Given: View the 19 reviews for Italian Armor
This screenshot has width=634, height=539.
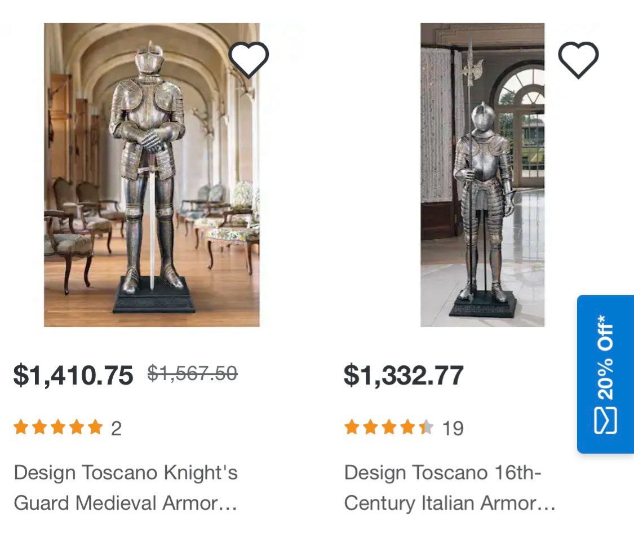Looking at the screenshot, I should pyautogui.click(x=452, y=428).
